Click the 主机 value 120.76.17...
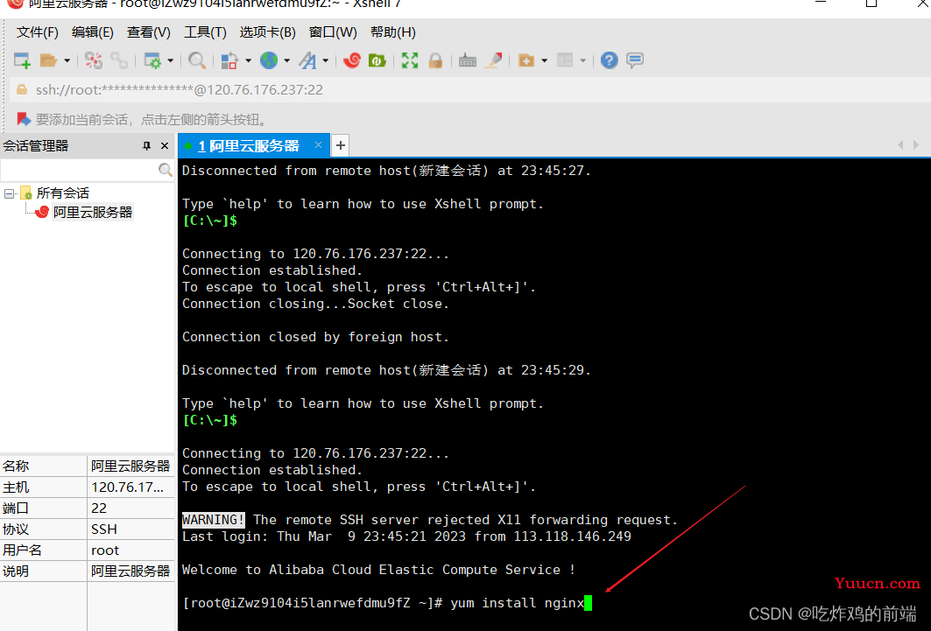Image resolution: width=931 pixels, height=631 pixels. 127,487
